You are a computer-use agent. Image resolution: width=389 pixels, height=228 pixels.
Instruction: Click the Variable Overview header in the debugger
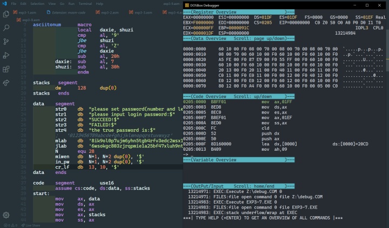click(x=239, y=160)
